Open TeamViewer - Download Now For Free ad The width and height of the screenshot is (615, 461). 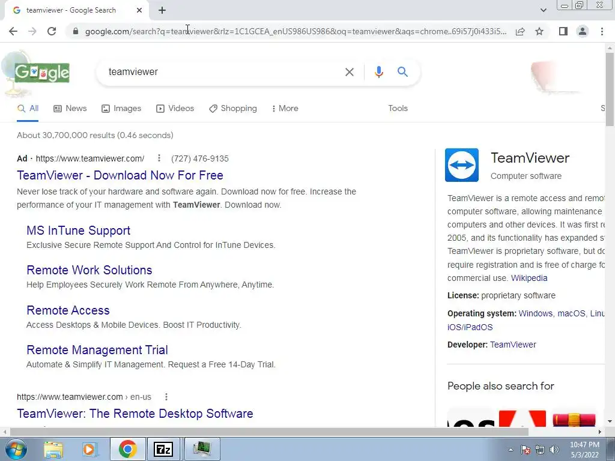(120, 175)
